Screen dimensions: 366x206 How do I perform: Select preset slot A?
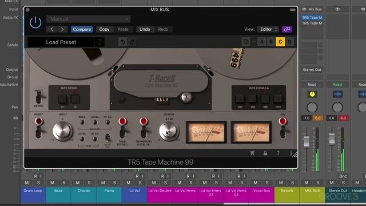coord(262,42)
